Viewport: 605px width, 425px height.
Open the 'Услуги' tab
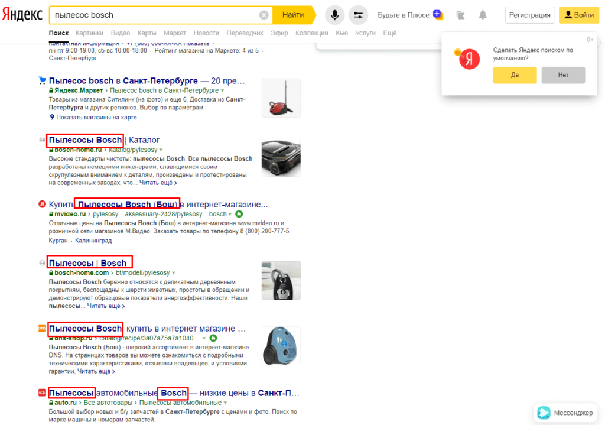point(365,33)
